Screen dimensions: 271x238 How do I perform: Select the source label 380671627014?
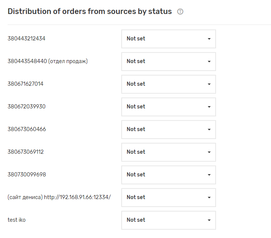(25, 84)
